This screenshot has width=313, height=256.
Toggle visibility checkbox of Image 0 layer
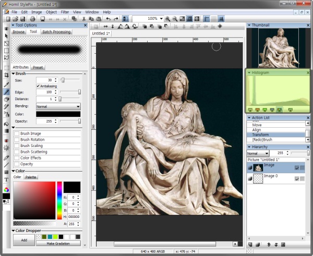[x=297, y=179]
